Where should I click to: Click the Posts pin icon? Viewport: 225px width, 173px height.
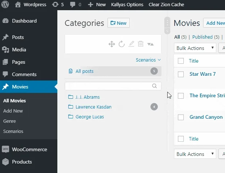(5, 37)
